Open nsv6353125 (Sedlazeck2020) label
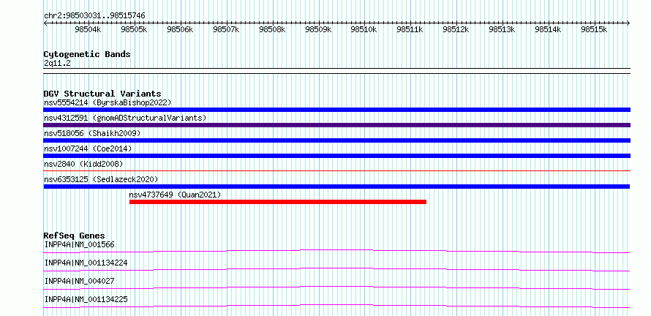Screen dimensions: 651x316 pos(101,179)
